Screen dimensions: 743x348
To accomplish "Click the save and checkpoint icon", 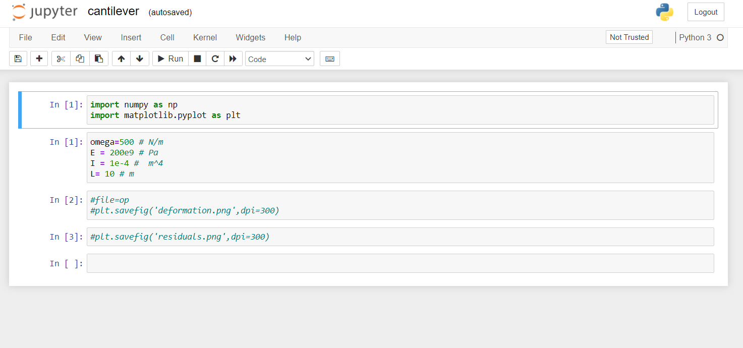I will click(x=18, y=59).
